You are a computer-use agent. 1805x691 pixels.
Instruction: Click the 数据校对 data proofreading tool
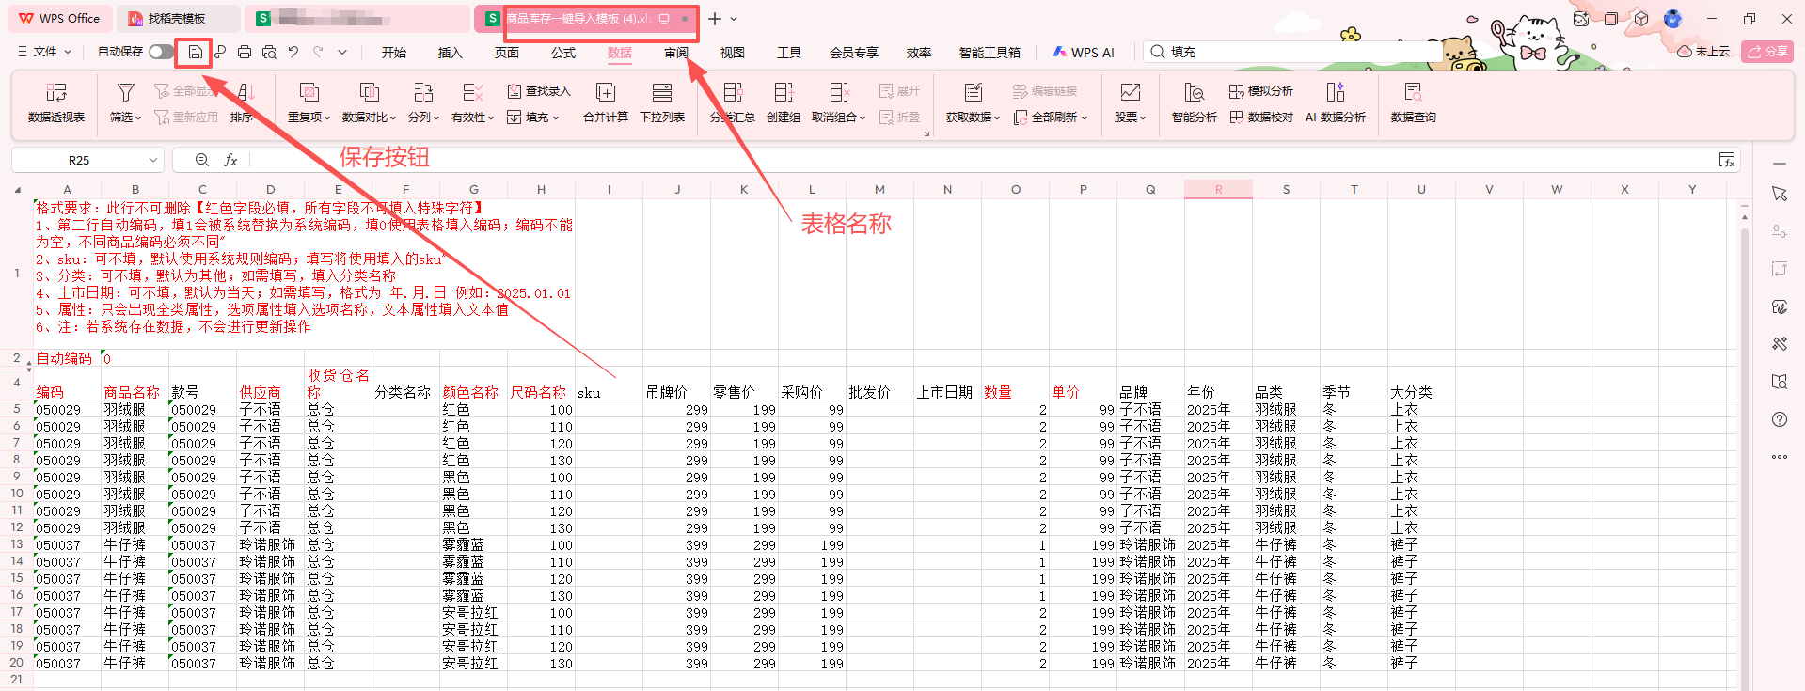click(1261, 118)
